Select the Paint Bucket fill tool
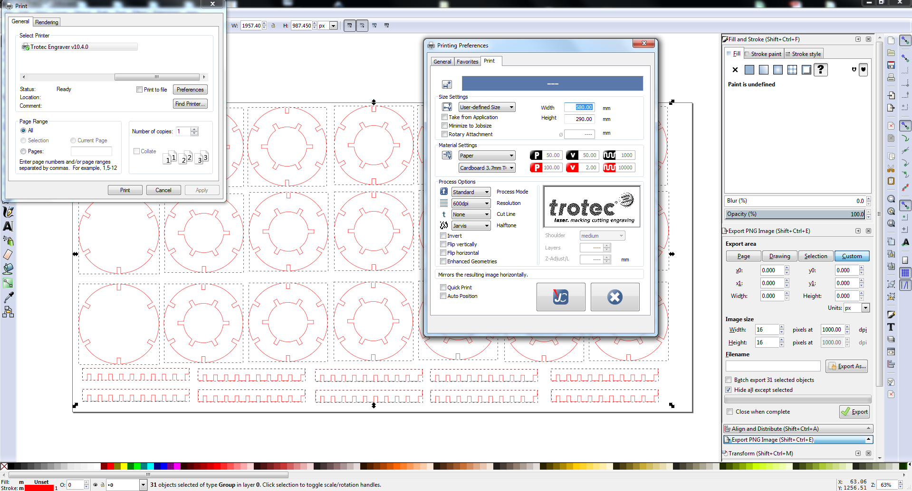This screenshot has width=912, height=491. coord(8,269)
